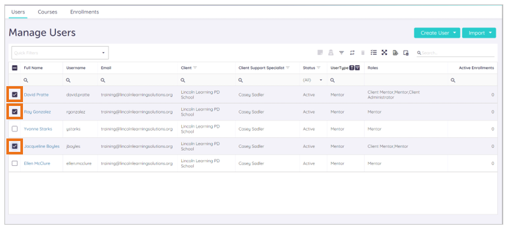Check Yvonne Starks' row checkbox
The image size is (507, 231).
15,129
